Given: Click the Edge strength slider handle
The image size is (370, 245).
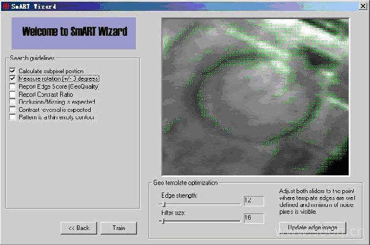Looking at the screenshot, I should point(164,203).
